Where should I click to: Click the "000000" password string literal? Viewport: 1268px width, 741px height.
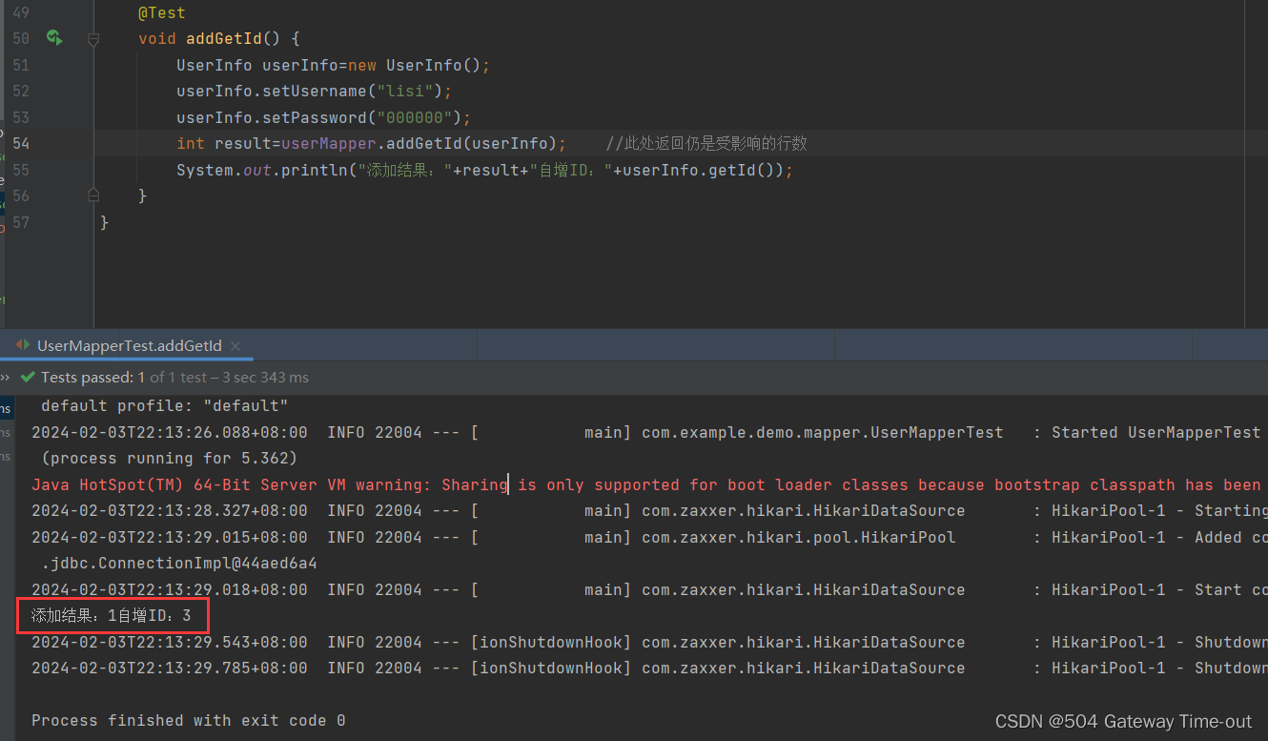pyautogui.click(x=415, y=117)
